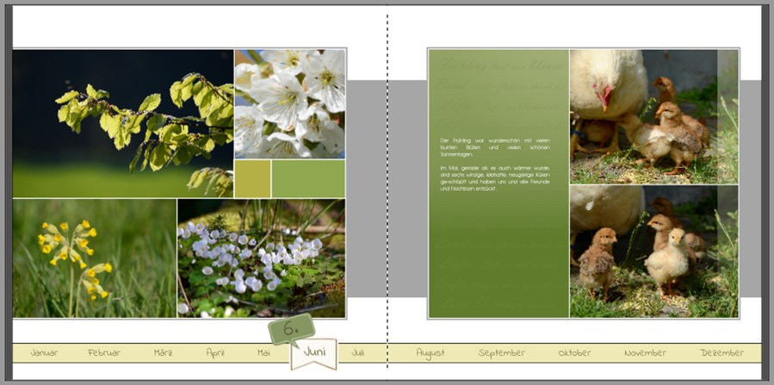Screen dimensions: 774x385
Task: Click 'April' on the month strip
Action: coord(215,353)
